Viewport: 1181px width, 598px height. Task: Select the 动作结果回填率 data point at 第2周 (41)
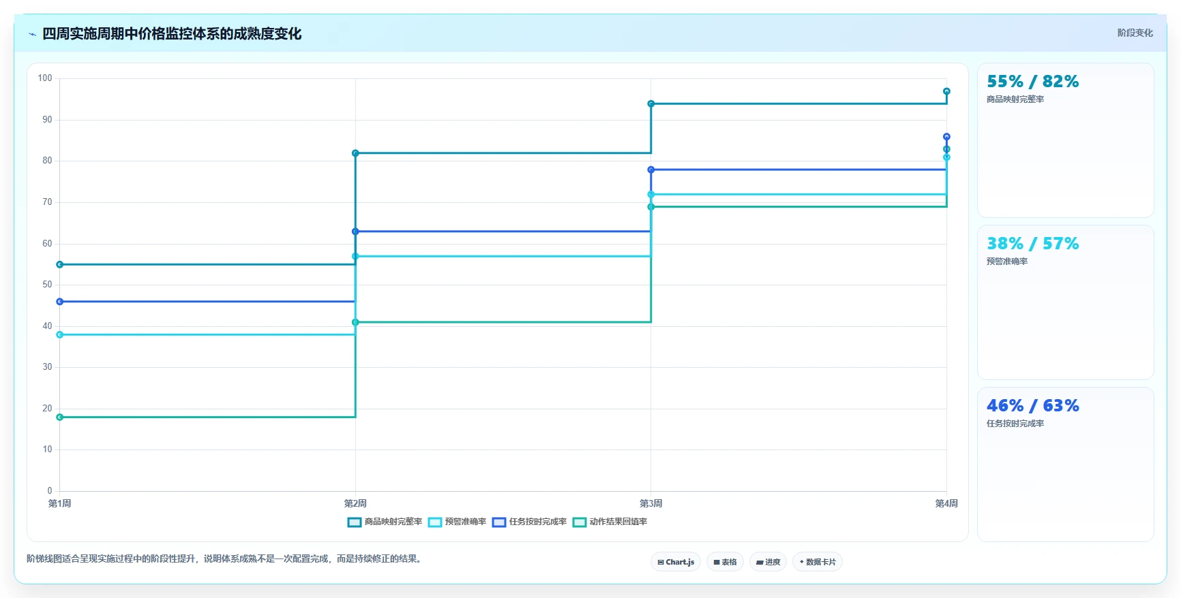tap(355, 322)
